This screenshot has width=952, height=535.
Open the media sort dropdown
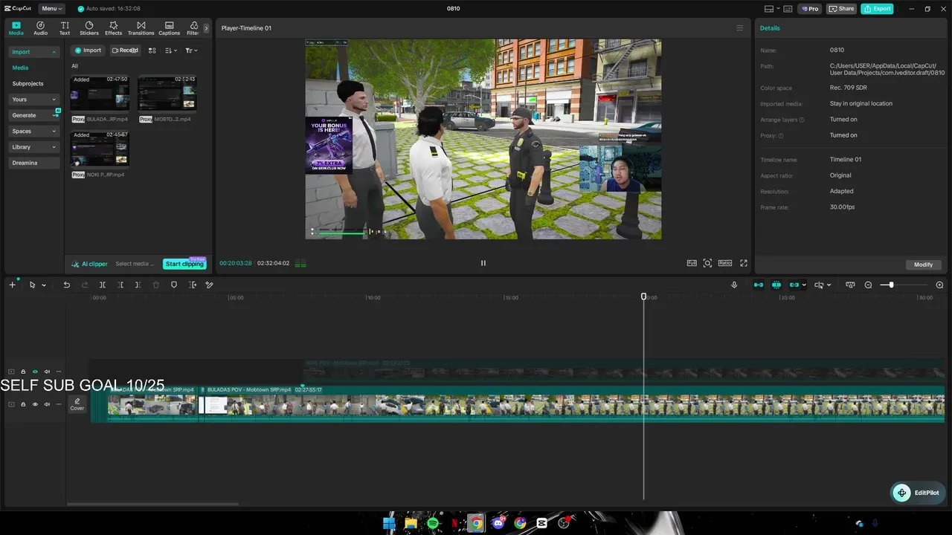click(x=171, y=51)
